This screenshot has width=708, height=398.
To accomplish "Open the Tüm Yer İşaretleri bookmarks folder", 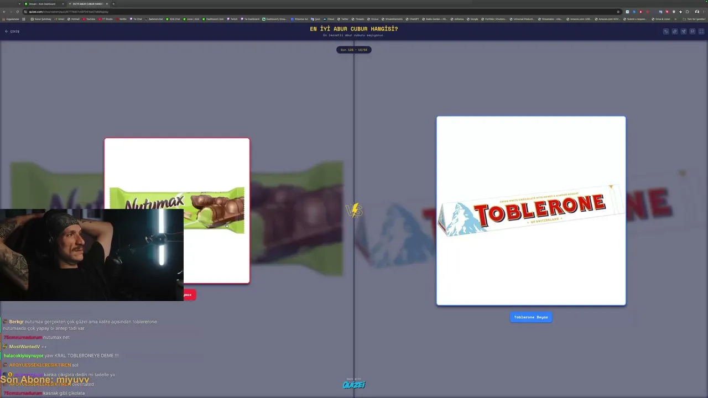I will pyautogui.click(x=694, y=19).
